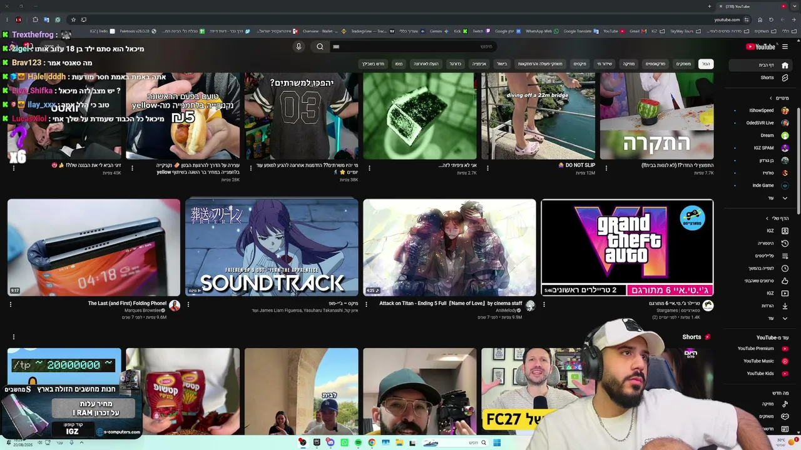Watch the diving off a 22m bridge short
The width and height of the screenshot is (801, 450).
click(x=538, y=116)
